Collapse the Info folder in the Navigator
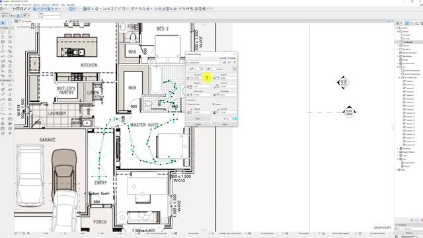423x238 pixels. 398,159
